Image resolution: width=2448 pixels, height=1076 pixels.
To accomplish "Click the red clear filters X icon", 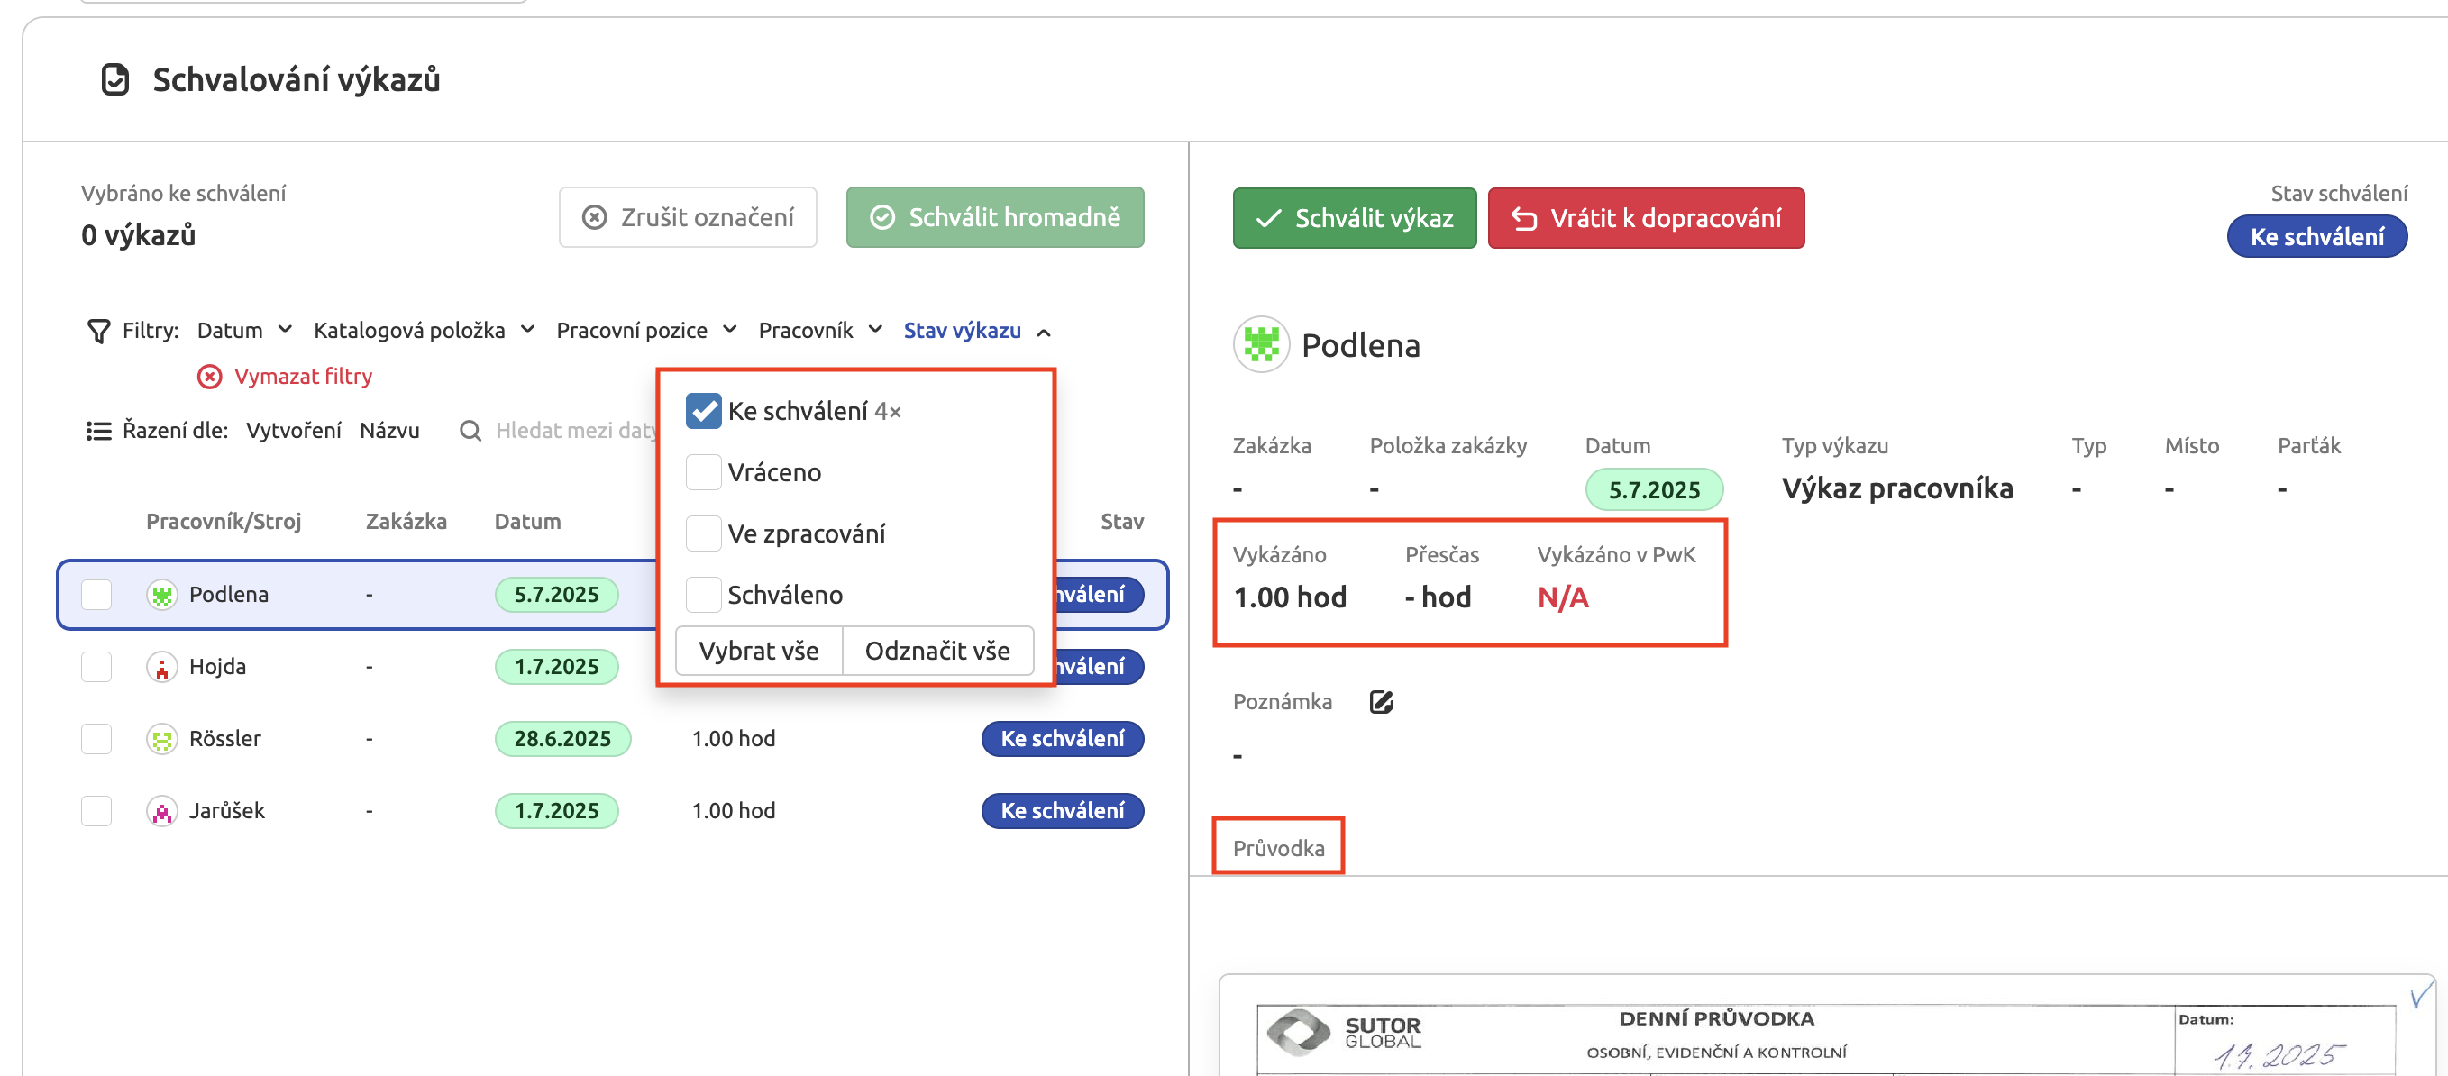I will [209, 377].
